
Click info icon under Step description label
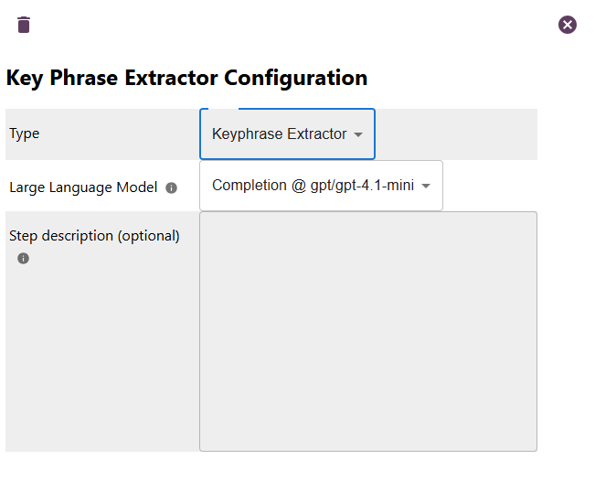(x=24, y=259)
